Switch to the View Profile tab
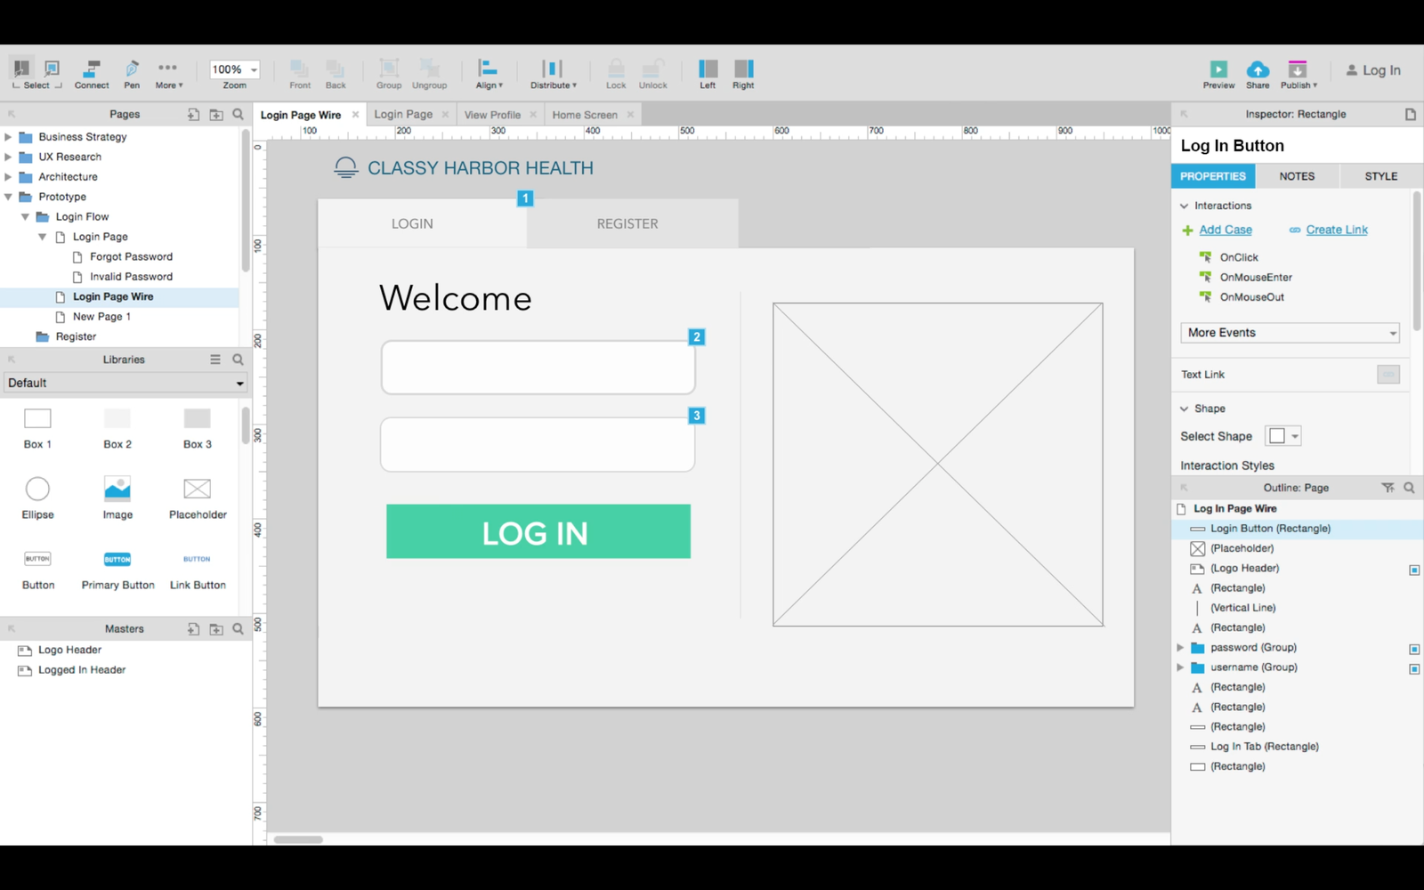Viewport: 1424px width, 890px height. (492, 115)
